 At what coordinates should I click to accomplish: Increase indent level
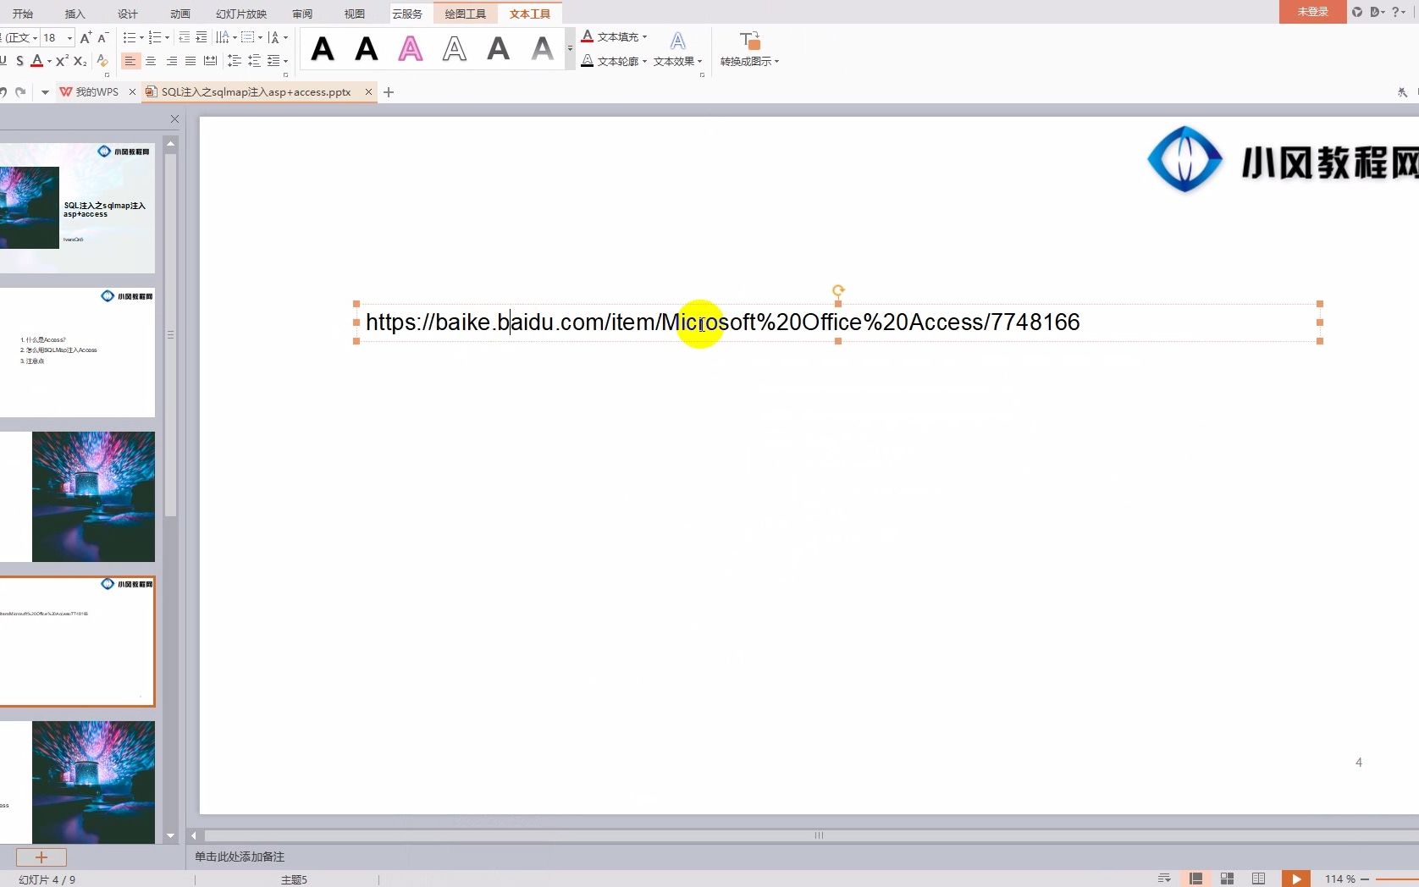201,37
